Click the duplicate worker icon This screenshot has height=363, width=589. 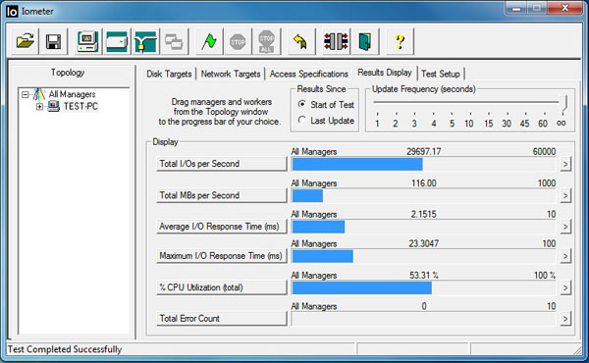click(174, 41)
